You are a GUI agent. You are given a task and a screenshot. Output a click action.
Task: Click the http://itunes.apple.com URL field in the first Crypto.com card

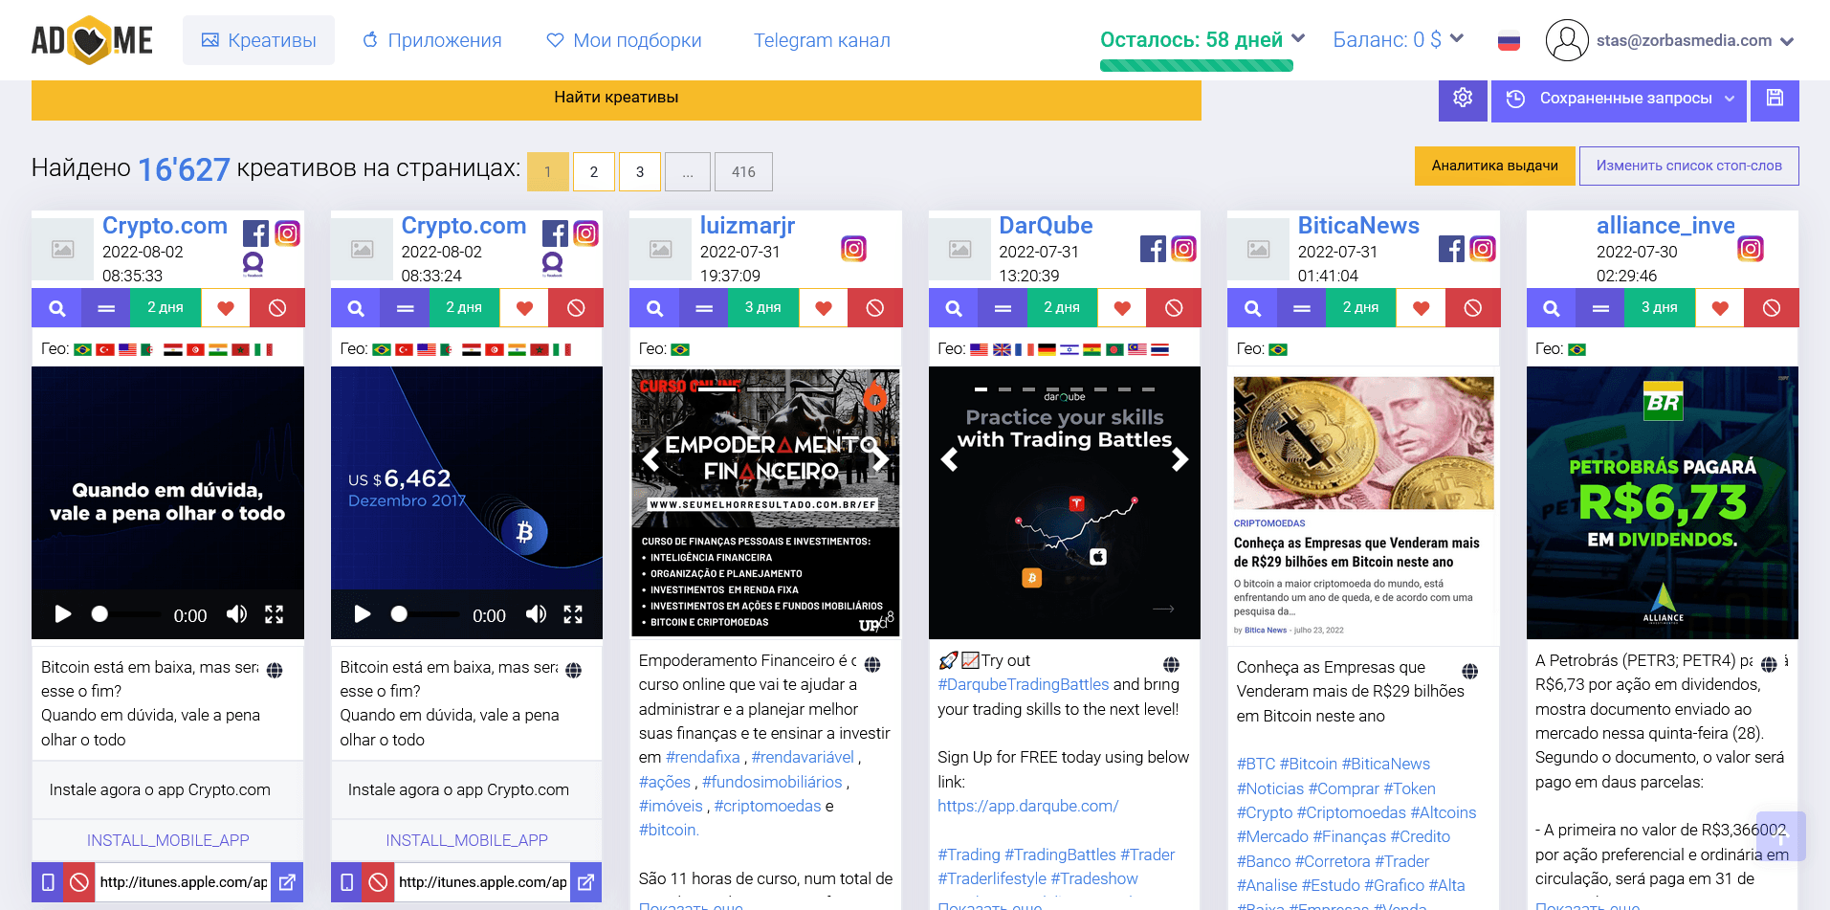tap(183, 882)
